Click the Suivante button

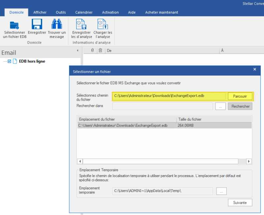coord(240,202)
